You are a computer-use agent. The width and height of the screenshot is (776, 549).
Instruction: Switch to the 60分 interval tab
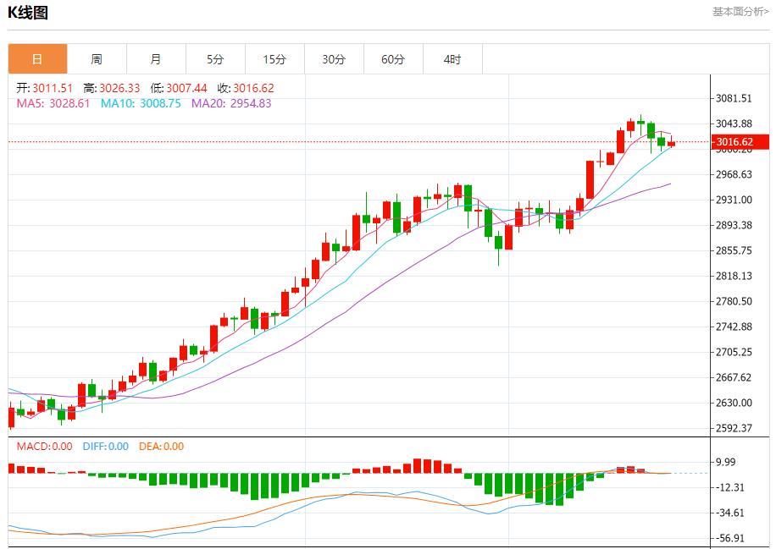pos(393,59)
